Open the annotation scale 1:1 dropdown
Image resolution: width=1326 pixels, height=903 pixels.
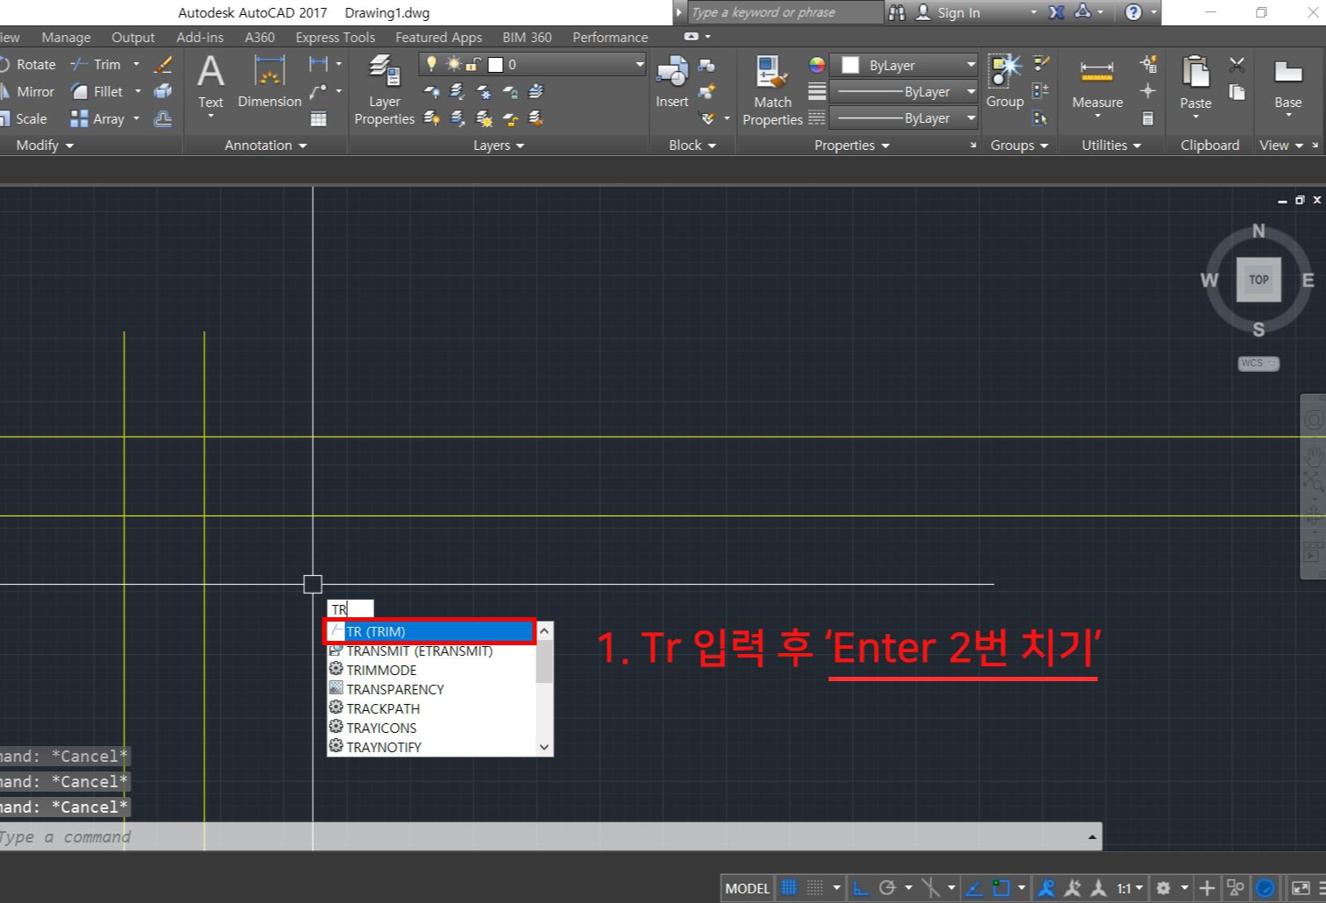point(1130,888)
